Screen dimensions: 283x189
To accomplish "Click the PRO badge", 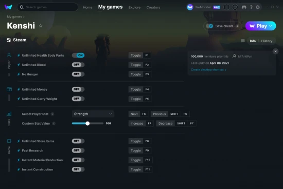I will (217, 7).
